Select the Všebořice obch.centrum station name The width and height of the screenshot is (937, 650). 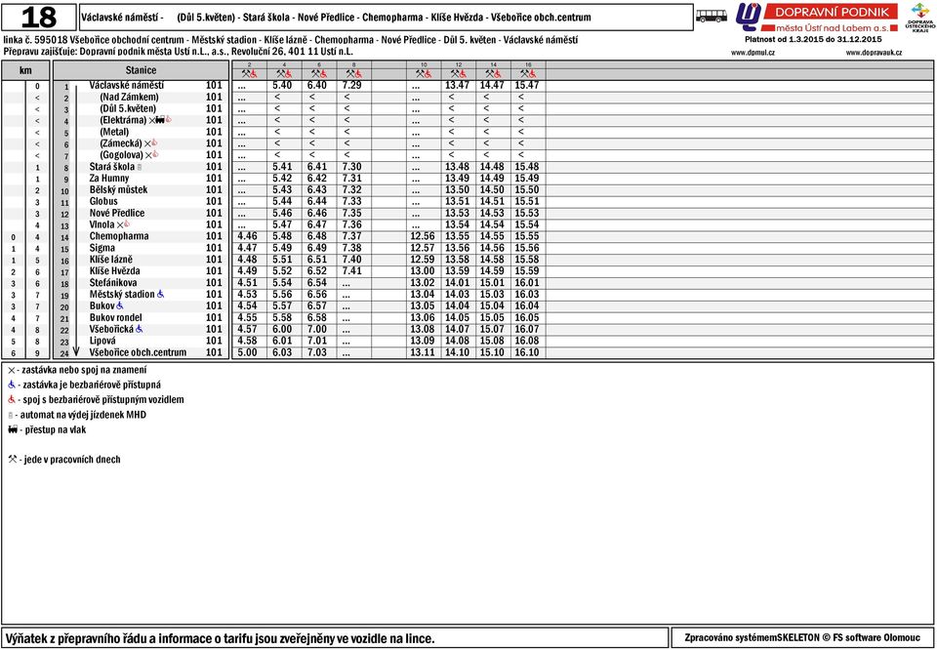(138, 352)
